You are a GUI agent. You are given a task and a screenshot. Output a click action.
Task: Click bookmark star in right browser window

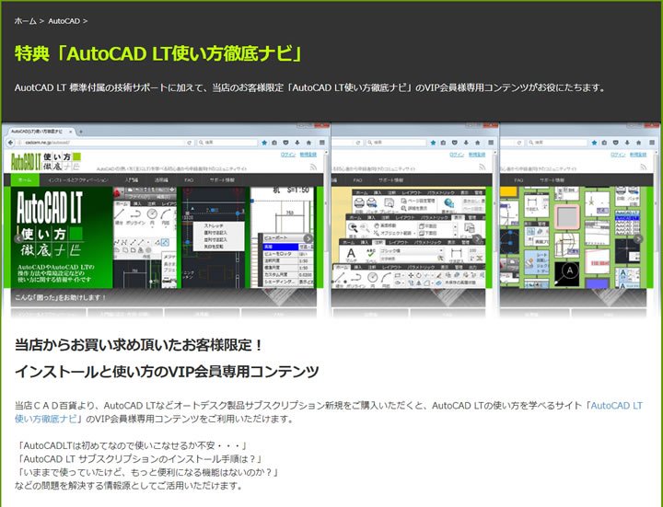click(x=594, y=143)
